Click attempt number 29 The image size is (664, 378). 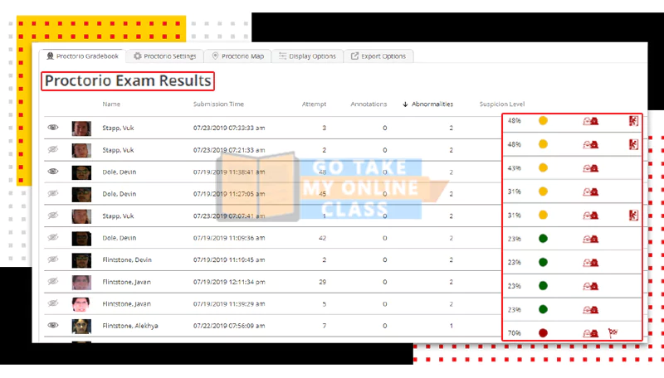(322, 282)
